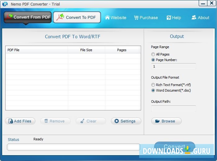Click the Website house icon
The height and width of the screenshot is (161, 217).
click(x=107, y=18)
